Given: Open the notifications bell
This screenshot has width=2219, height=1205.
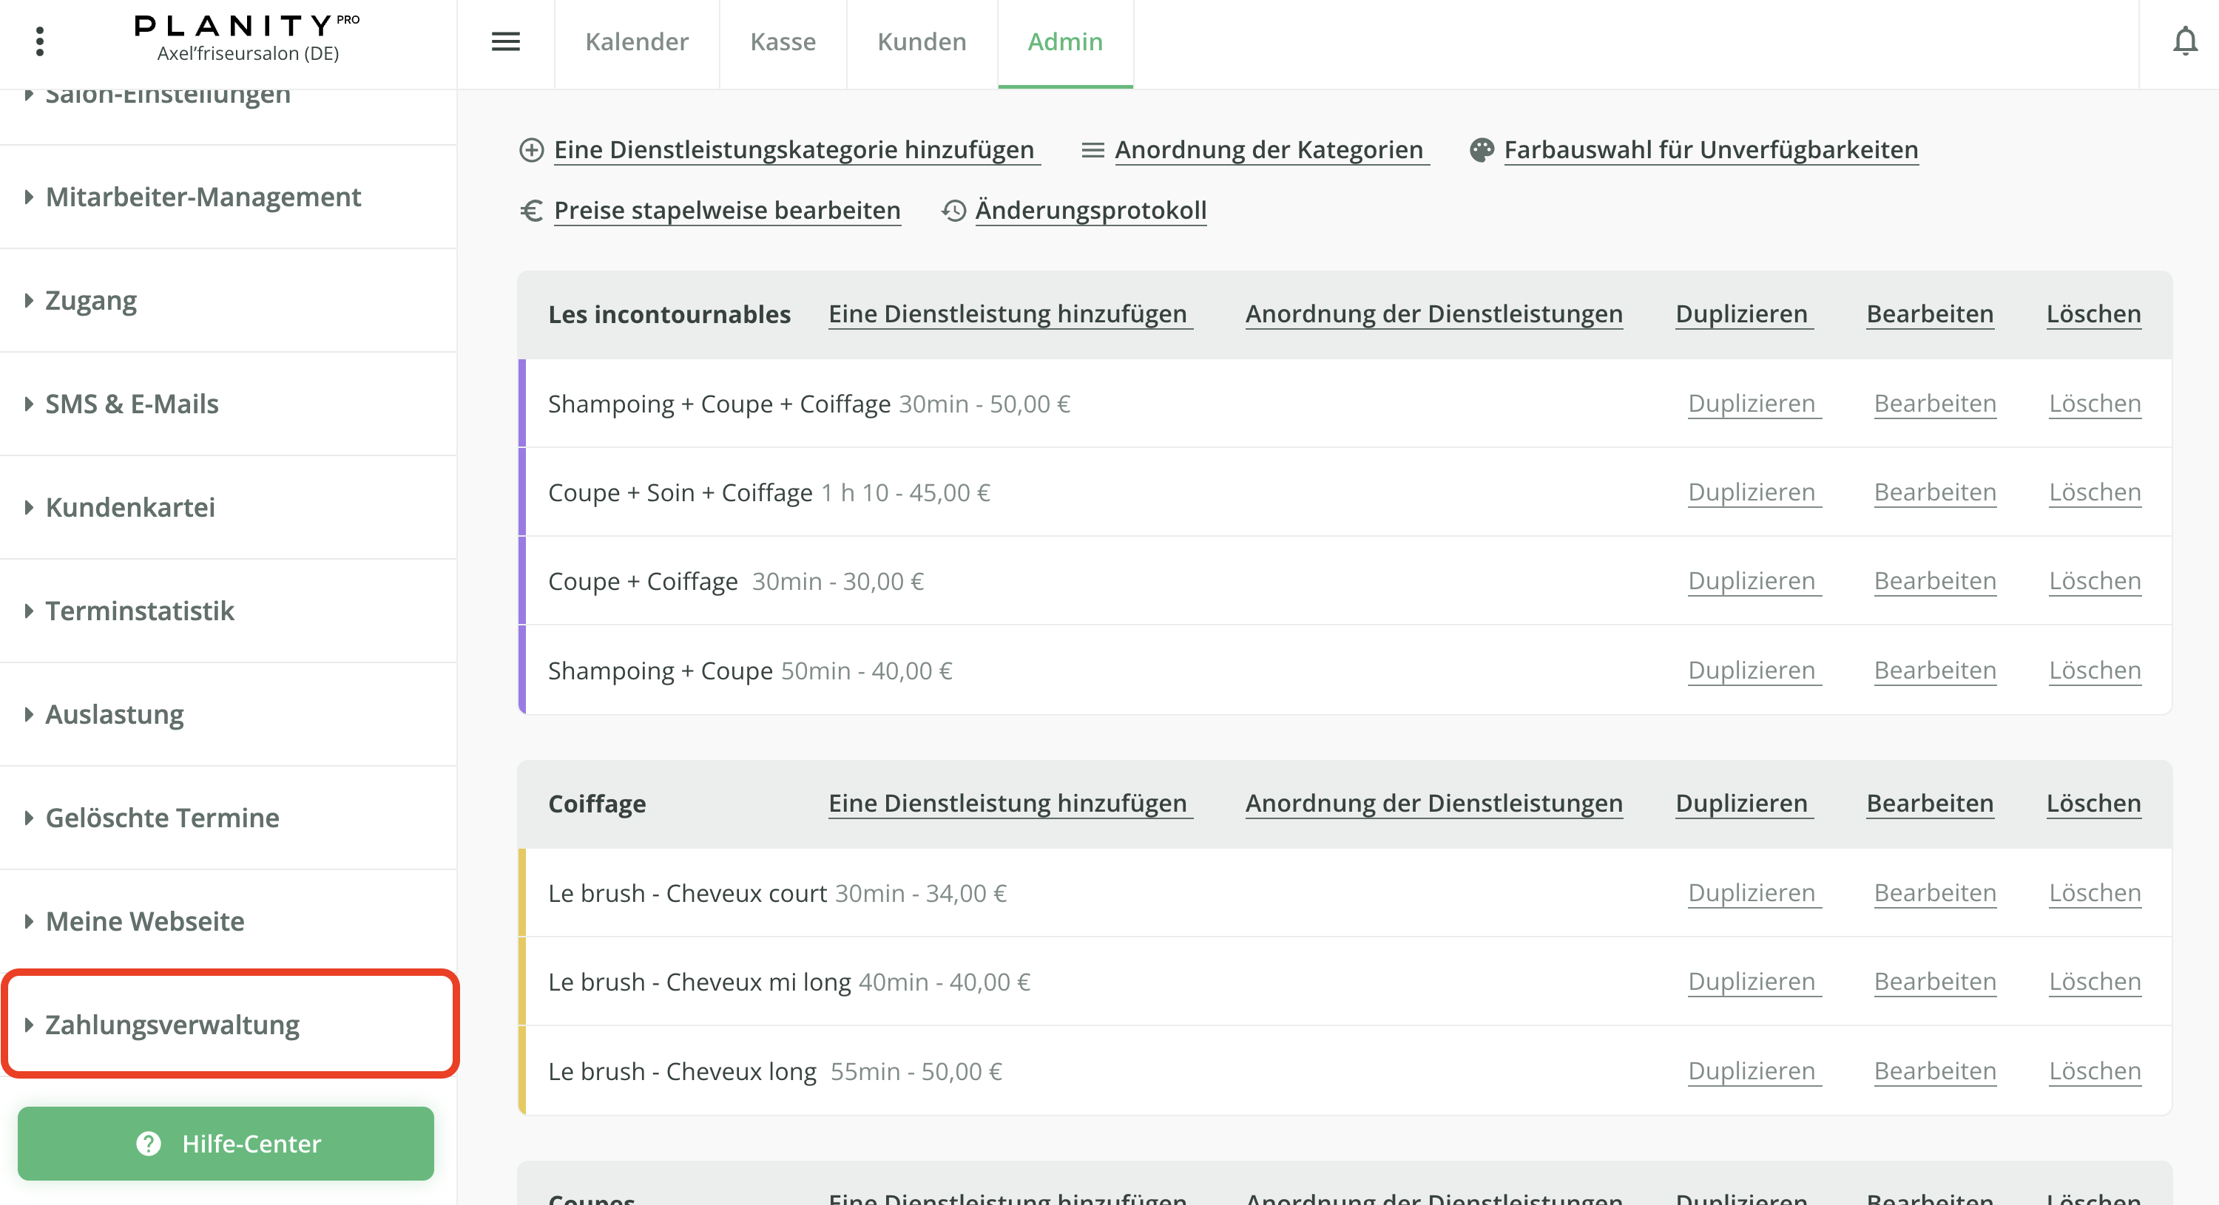Looking at the screenshot, I should click(x=2184, y=41).
